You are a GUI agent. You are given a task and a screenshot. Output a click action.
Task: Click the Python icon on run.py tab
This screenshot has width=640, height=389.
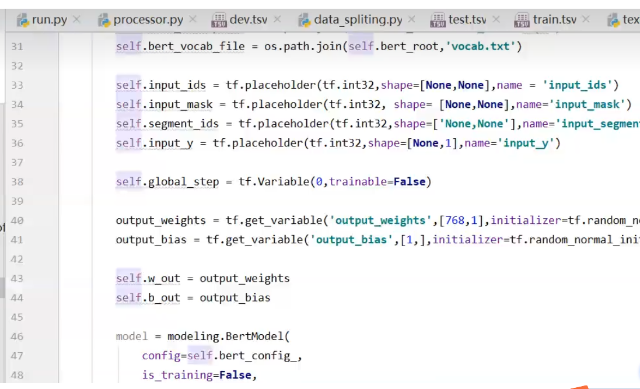pyautogui.click(x=23, y=20)
